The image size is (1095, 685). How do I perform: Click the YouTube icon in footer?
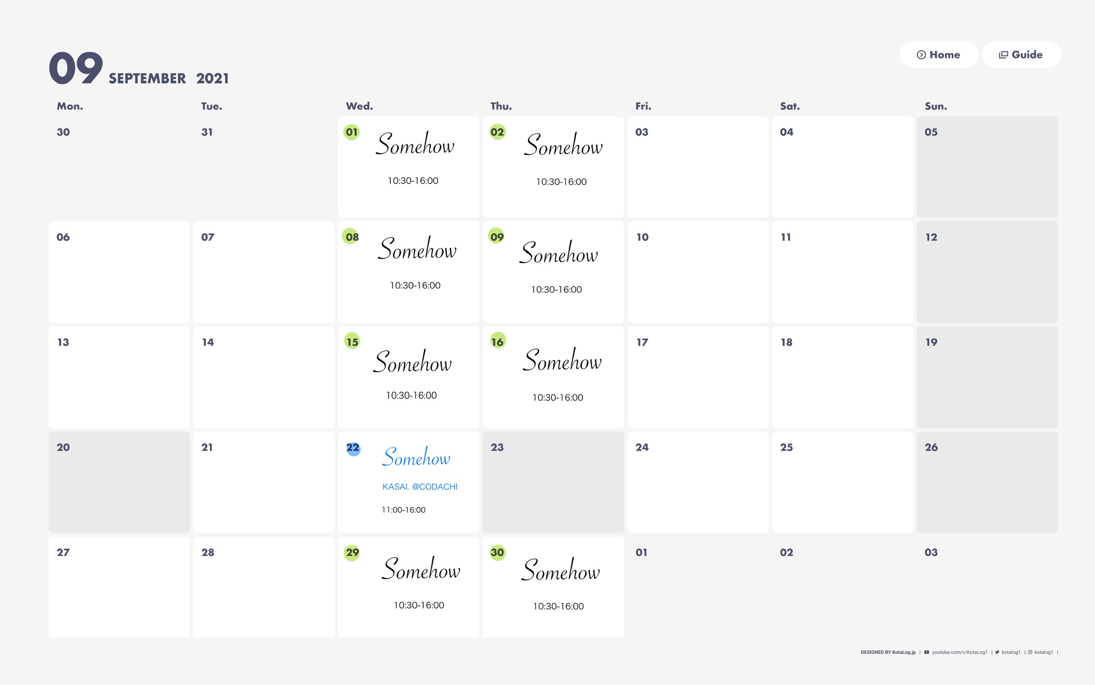pyautogui.click(x=927, y=652)
